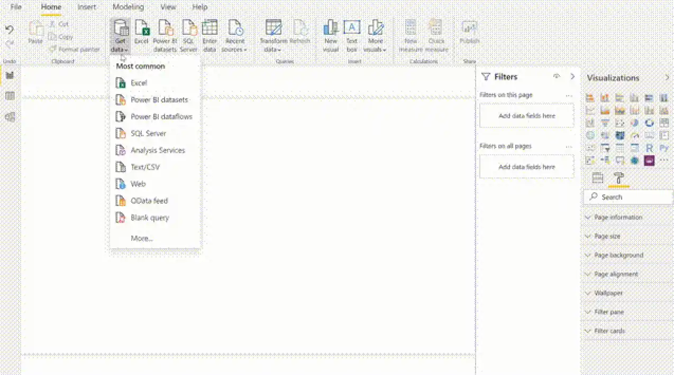674x375 pixels.
Task: Collapse the Filters pane chevron
Action: (x=572, y=77)
